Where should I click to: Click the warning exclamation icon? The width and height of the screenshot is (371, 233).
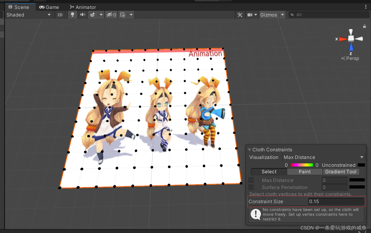[x=256, y=214]
